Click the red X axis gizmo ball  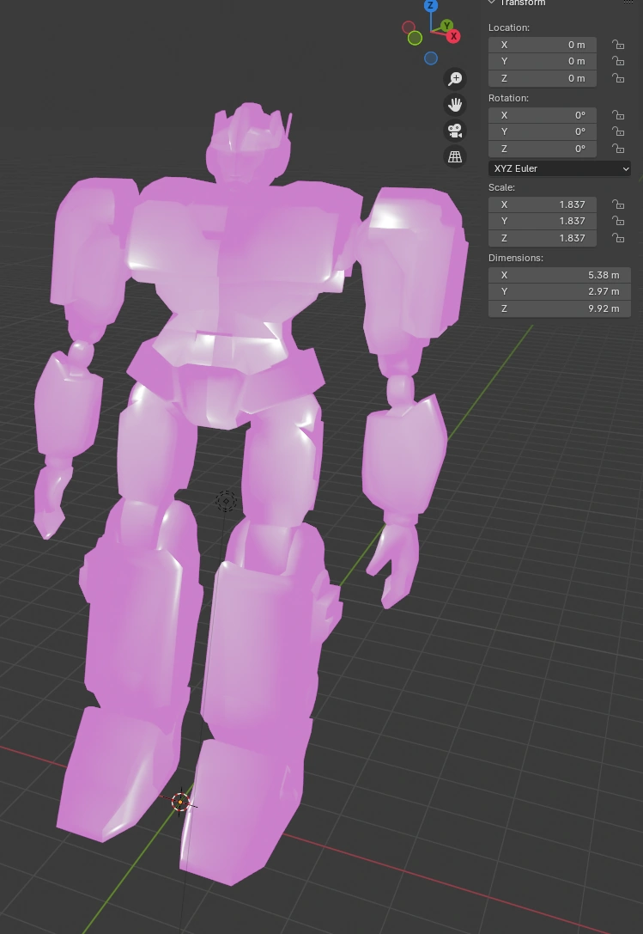tap(453, 36)
